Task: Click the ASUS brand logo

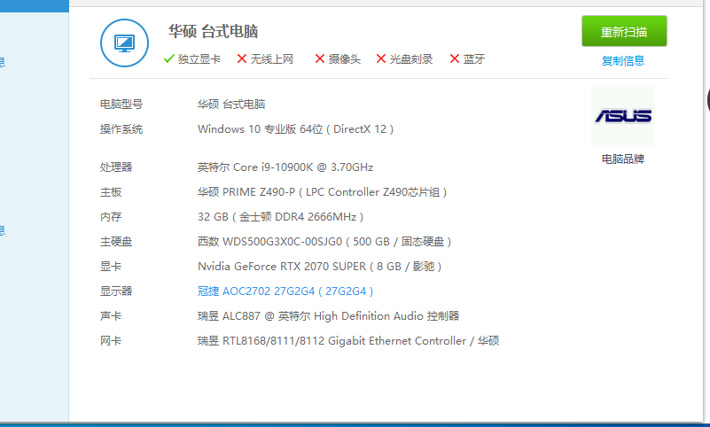Action: 622,116
